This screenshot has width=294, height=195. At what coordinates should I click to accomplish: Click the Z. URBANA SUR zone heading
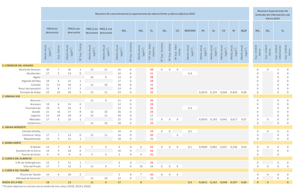(x=11, y=96)
